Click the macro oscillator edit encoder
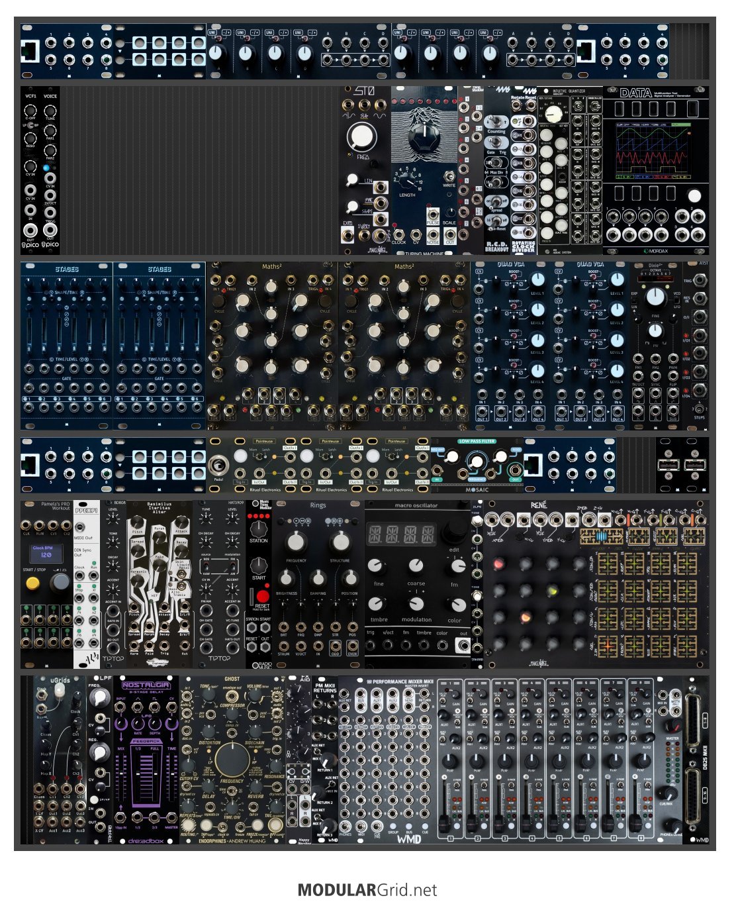Viewport: 736px width, 904px height. (x=455, y=530)
